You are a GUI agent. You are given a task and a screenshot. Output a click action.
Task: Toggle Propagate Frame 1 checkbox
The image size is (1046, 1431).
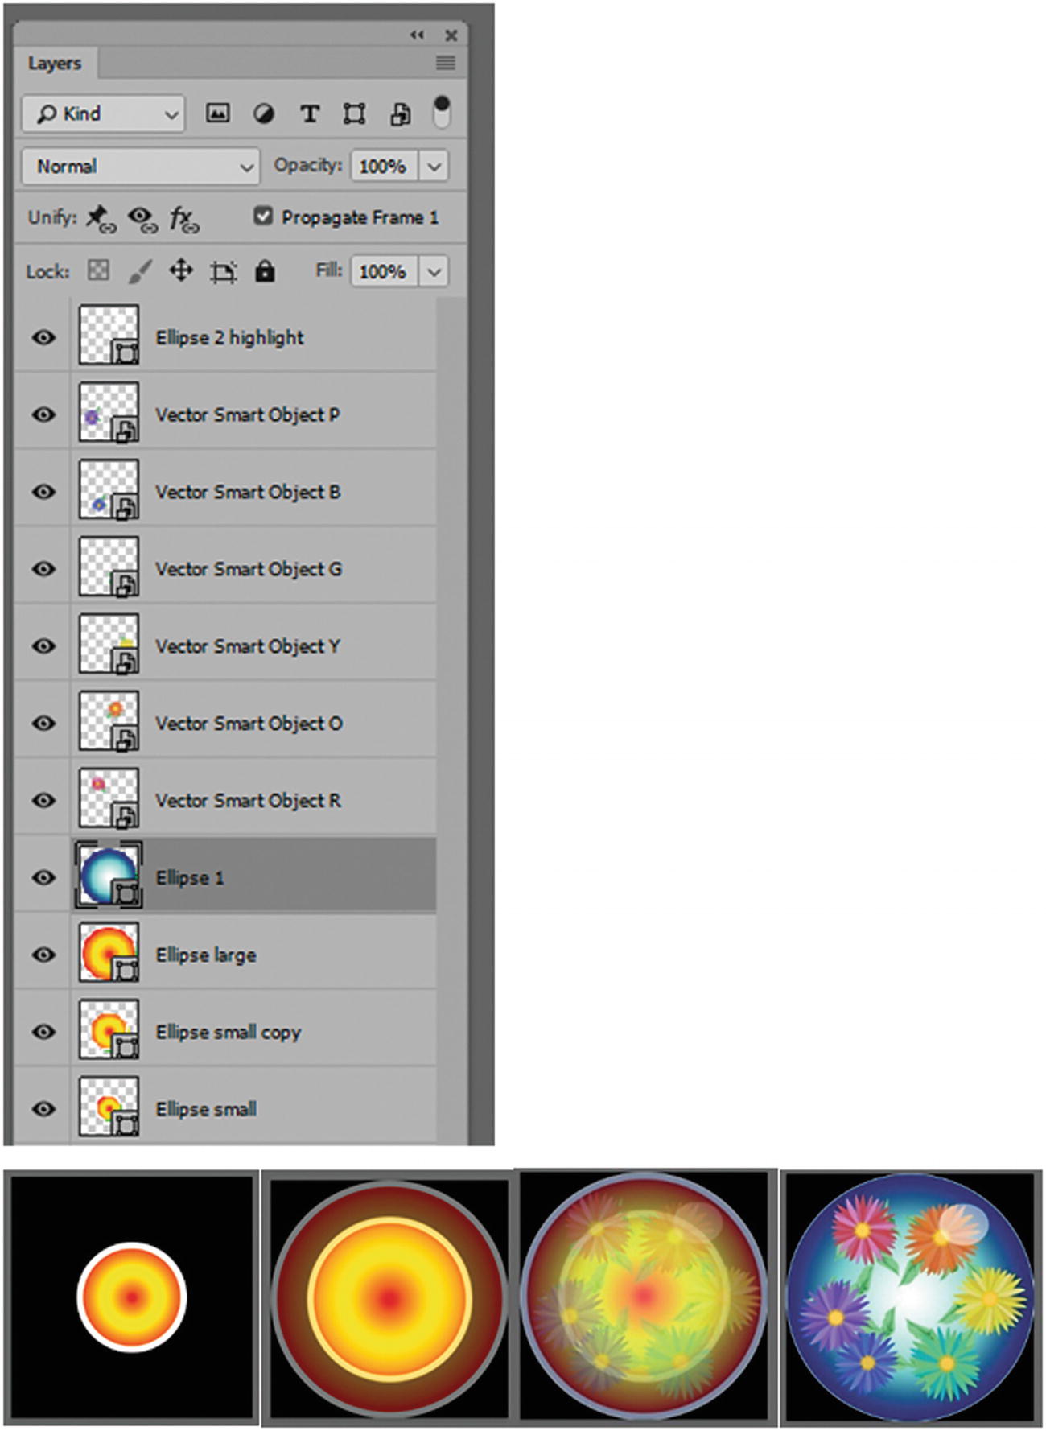point(263,216)
